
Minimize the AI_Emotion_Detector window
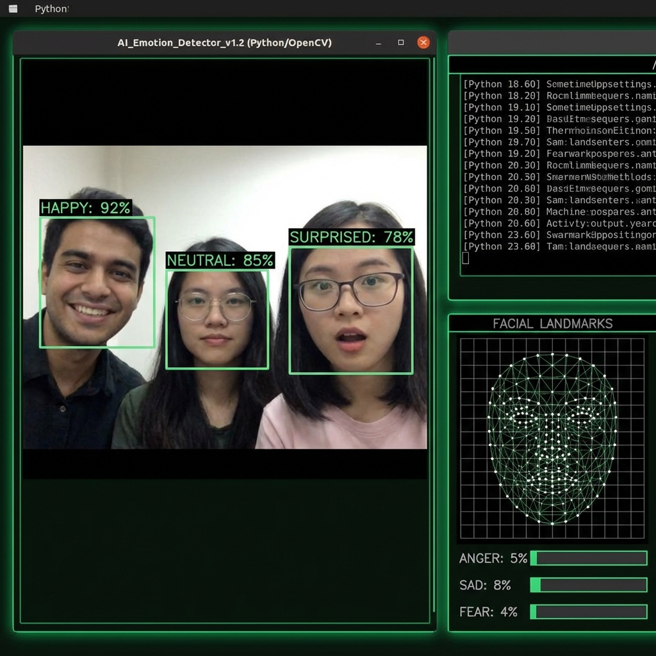[378, 43]
